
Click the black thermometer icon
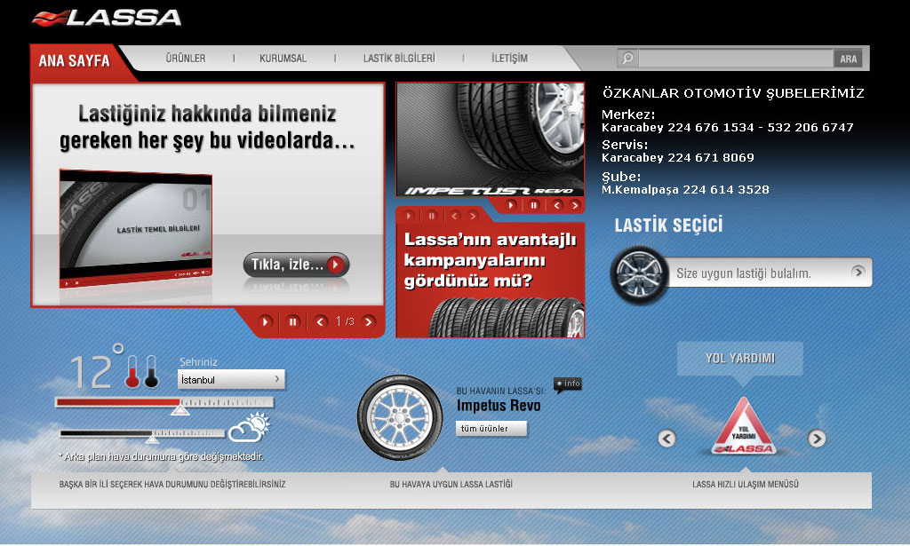(151, 371)
